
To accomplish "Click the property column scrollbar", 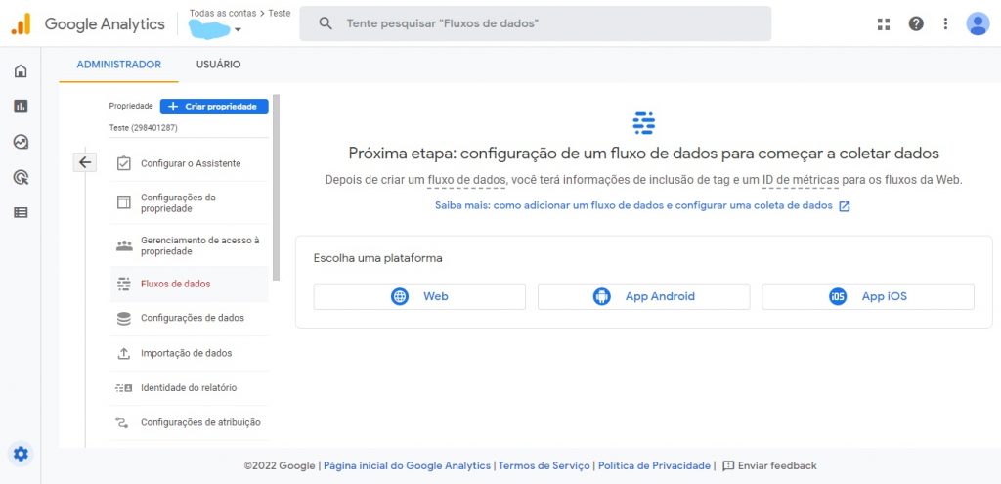I will point(276,187).
